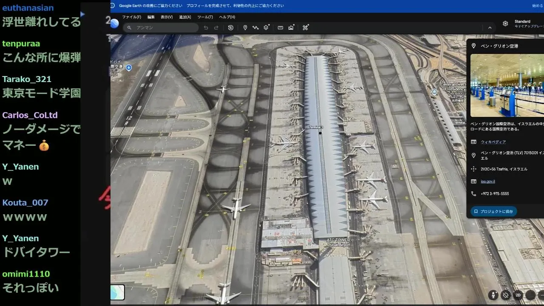Click 始める in the blue banner
Screen dimensions: 544x306
(x=538, y=6)
